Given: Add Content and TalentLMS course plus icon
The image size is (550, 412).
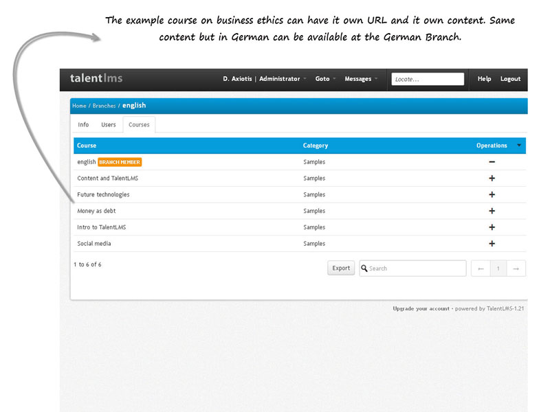Looking at the screenshot, I should point(492,179).
